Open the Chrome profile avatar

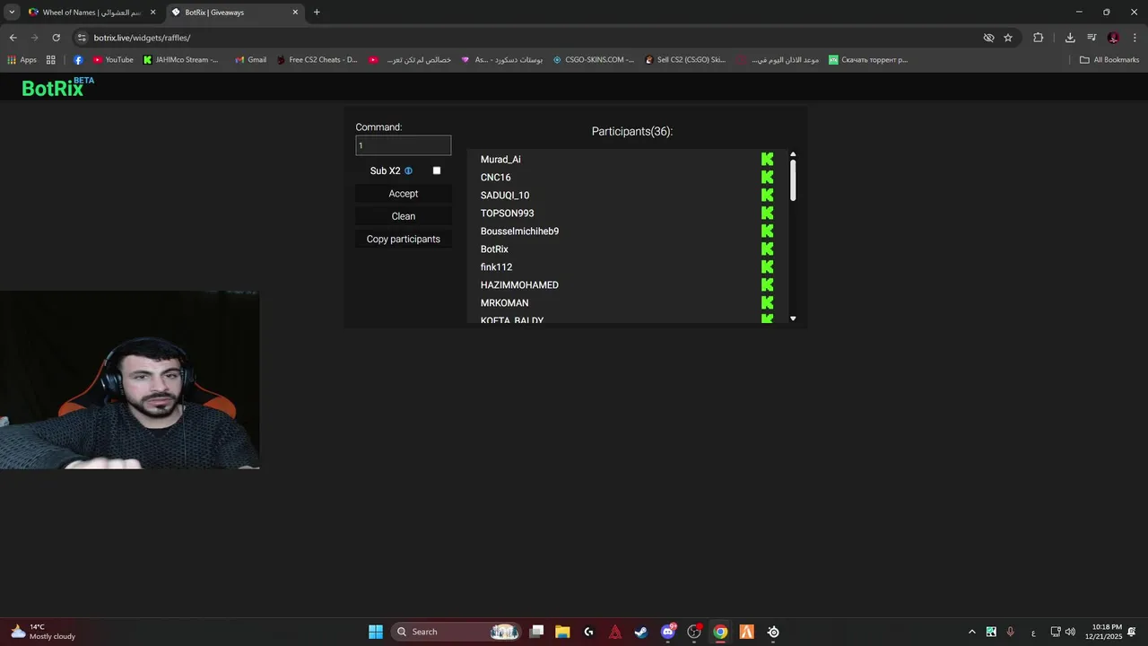(x=1113, y=38)
